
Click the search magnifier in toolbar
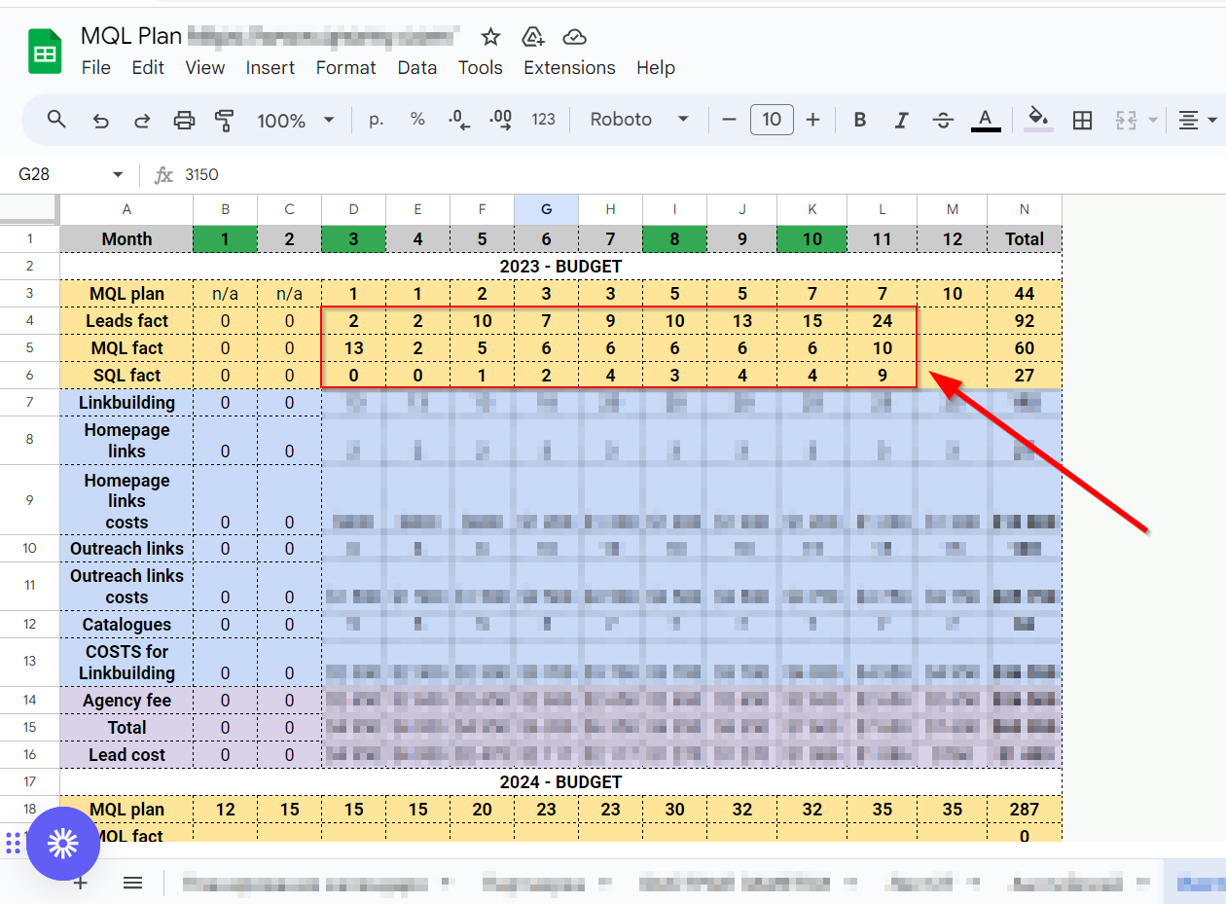tap(57, 119)
